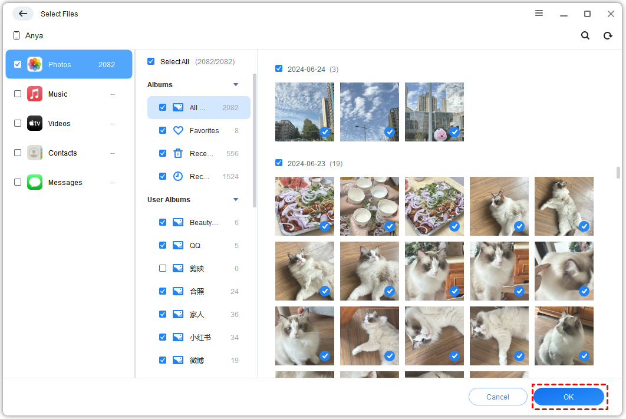Check the 剪映 album checkbox
The height and width of the screenshot is (419, 626).
pyautogui.click(x=163, y=268)
